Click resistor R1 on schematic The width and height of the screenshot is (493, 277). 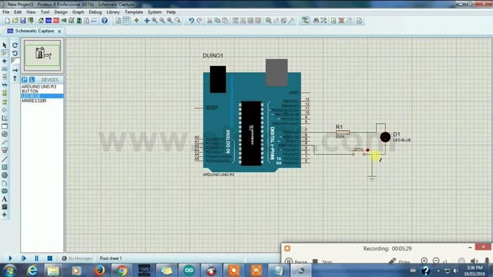click(343, 132)
